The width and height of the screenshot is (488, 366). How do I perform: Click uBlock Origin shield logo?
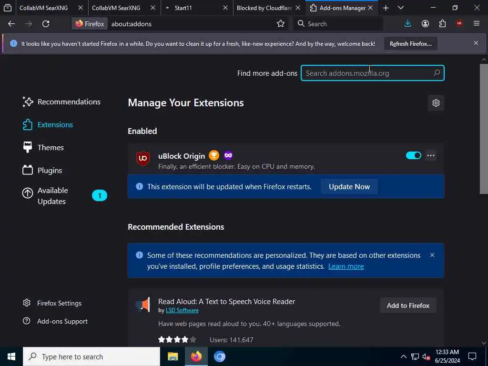(143, 158)
